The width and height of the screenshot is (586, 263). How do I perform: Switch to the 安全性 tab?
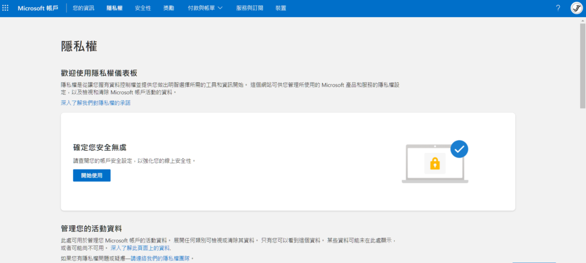(142, 8)
